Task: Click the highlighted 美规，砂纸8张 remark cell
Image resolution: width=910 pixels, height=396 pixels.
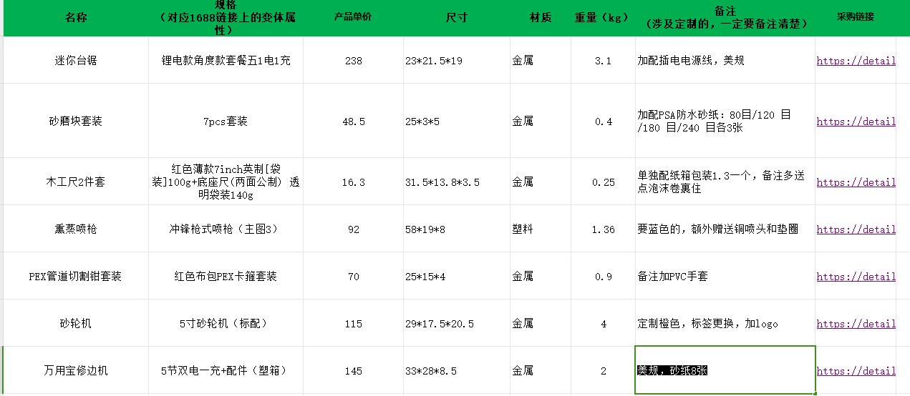Action: [x=724, y=370]
